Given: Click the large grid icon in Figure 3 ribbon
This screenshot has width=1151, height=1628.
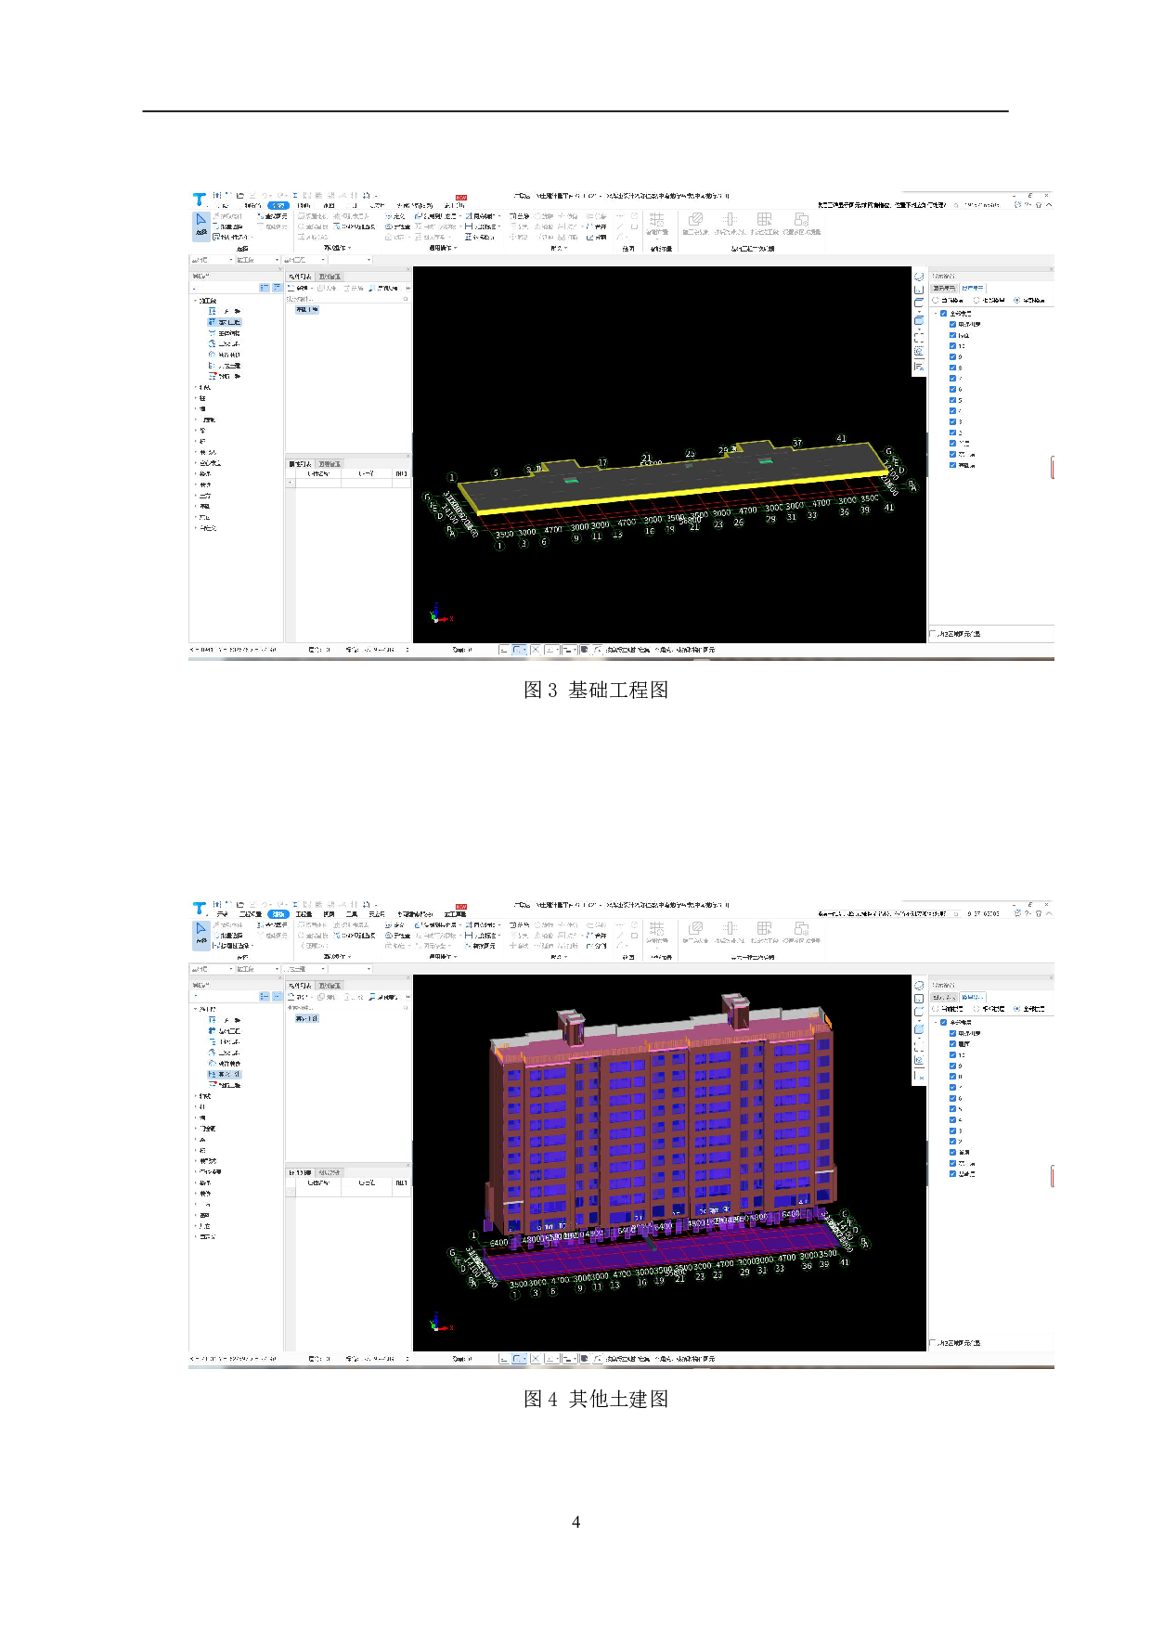Looking at the screenshot, I should pyautogui.click(x=656, y=220).
